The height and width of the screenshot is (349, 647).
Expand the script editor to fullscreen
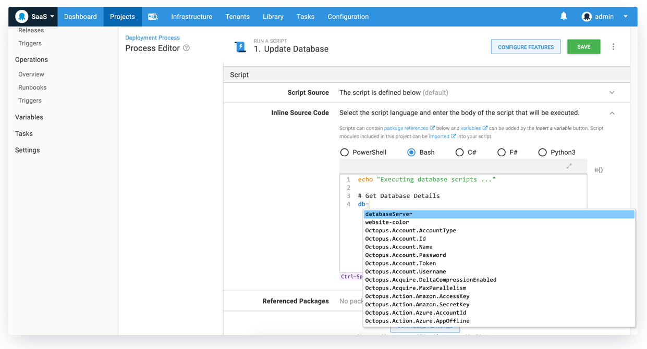[569, 166]
